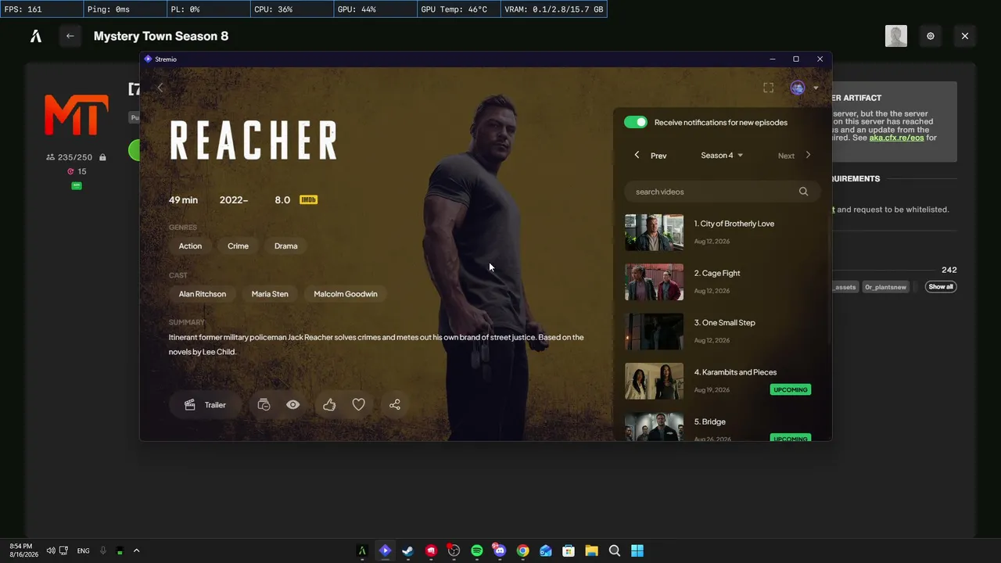Viewport: 1001px width, 563px height.
Task: Open the Windows Start menu
Action: click(x=637, y=550)
